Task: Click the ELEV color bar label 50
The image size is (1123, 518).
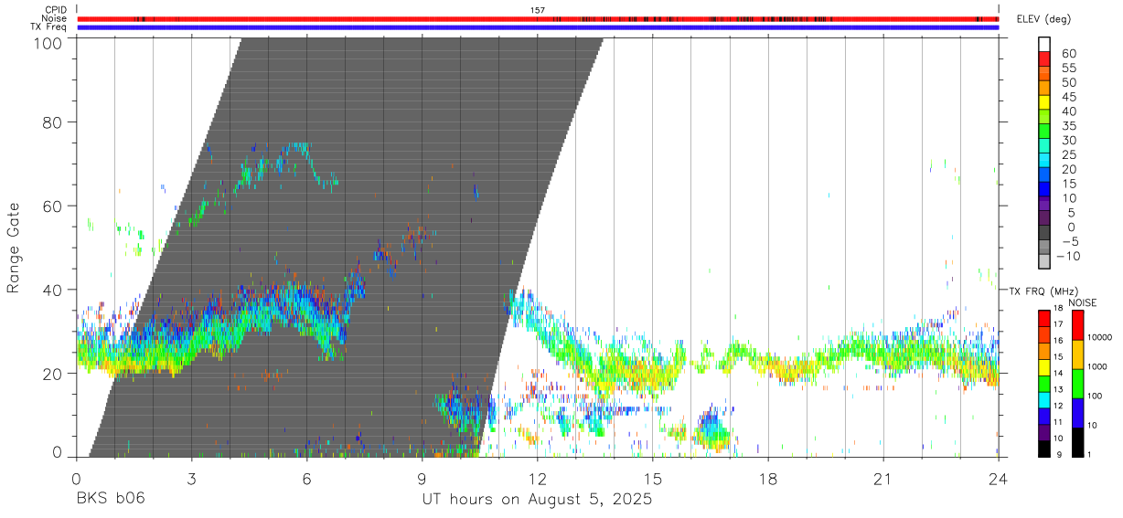Action: point(1069,83)
